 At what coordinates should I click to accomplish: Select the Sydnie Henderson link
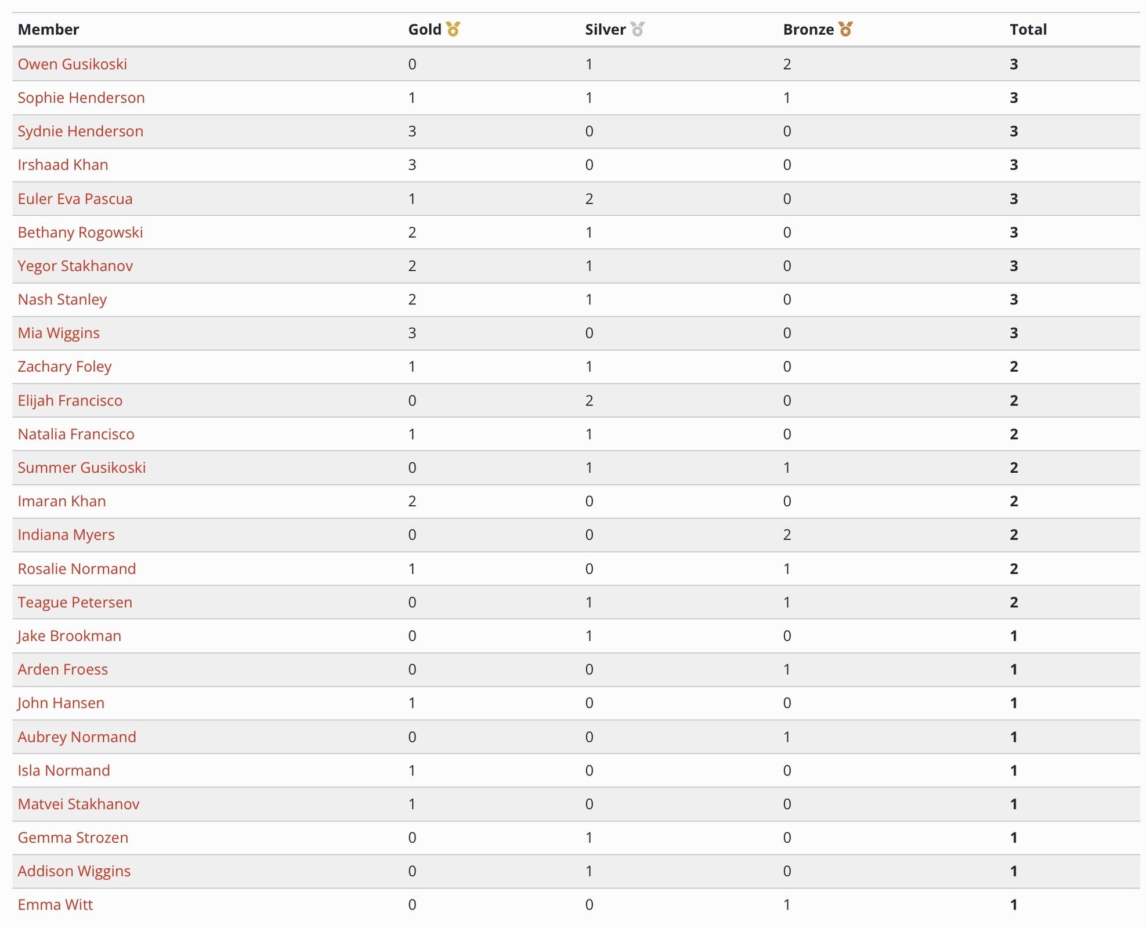coord(80,131)
